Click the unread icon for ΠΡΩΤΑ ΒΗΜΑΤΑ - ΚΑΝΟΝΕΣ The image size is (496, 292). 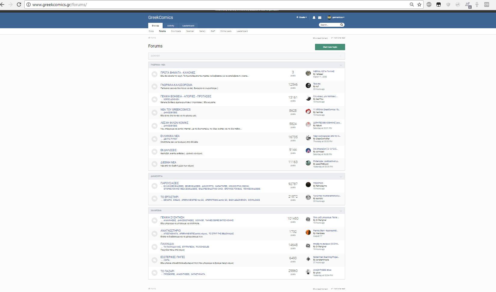[155, 74]
